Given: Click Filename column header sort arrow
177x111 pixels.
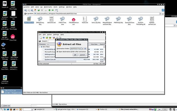Looking at the screenshot, I should (48, 44).
